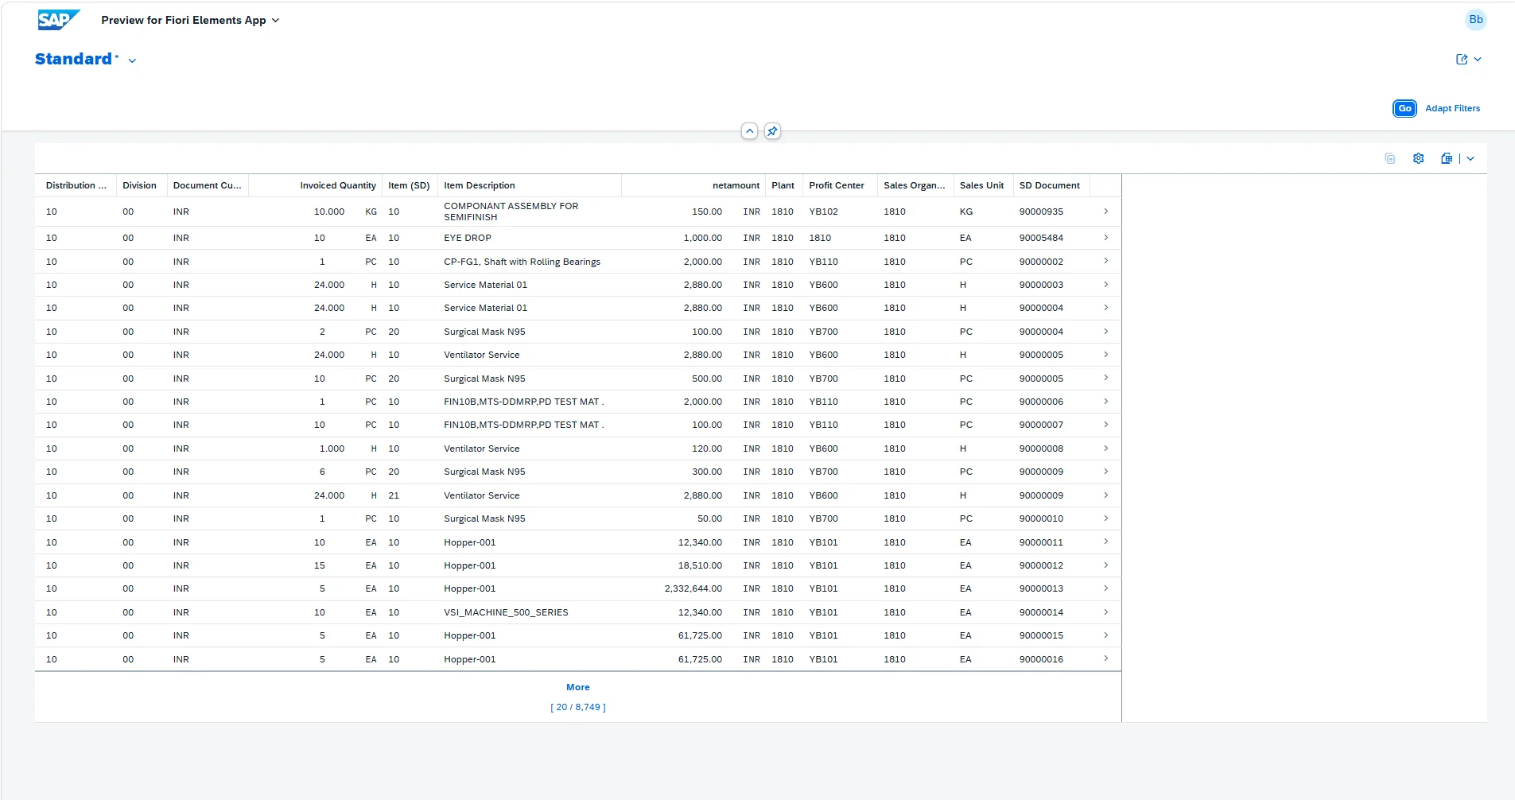Open table settings gear
The image size is (1515, 800).
tap(1418, 158)
